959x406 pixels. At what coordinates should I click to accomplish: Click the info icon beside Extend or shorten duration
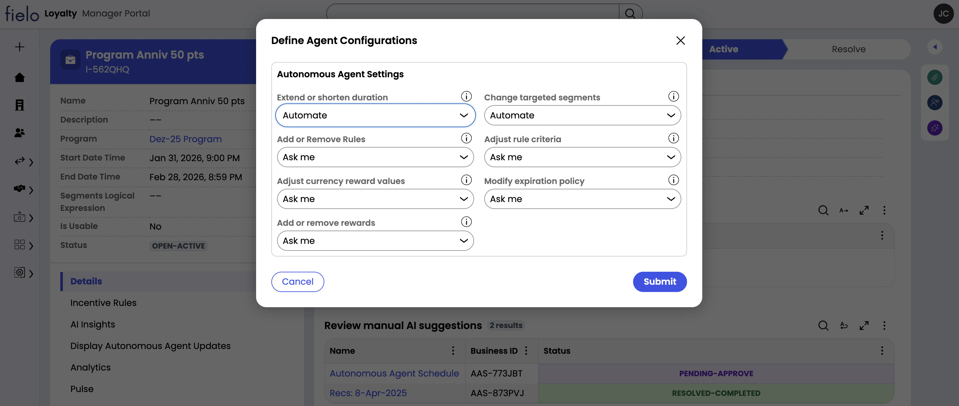tap(466, 97)
